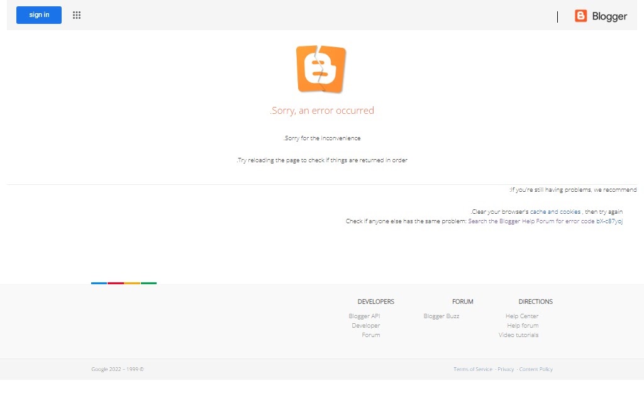644x393 pixels.
Task: Click the Blogger wordmark in the header
Action: point(609,16)
